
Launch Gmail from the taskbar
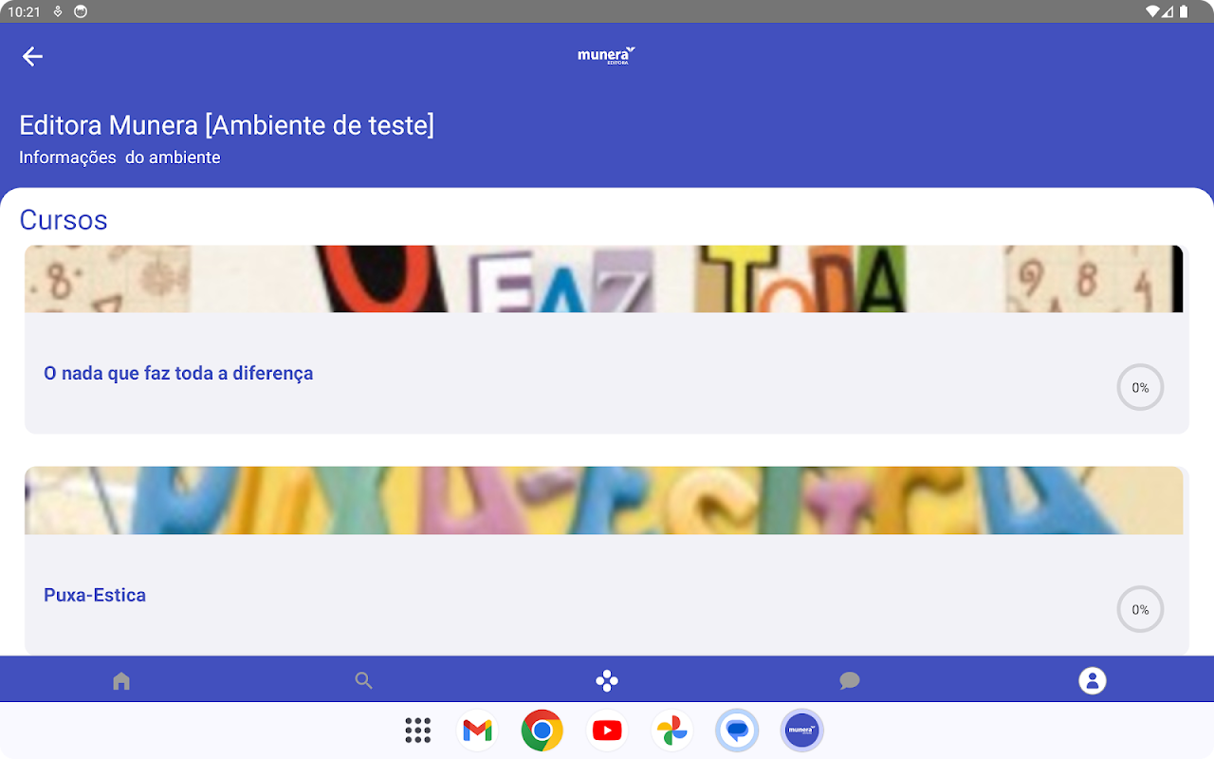pos(477,731)
